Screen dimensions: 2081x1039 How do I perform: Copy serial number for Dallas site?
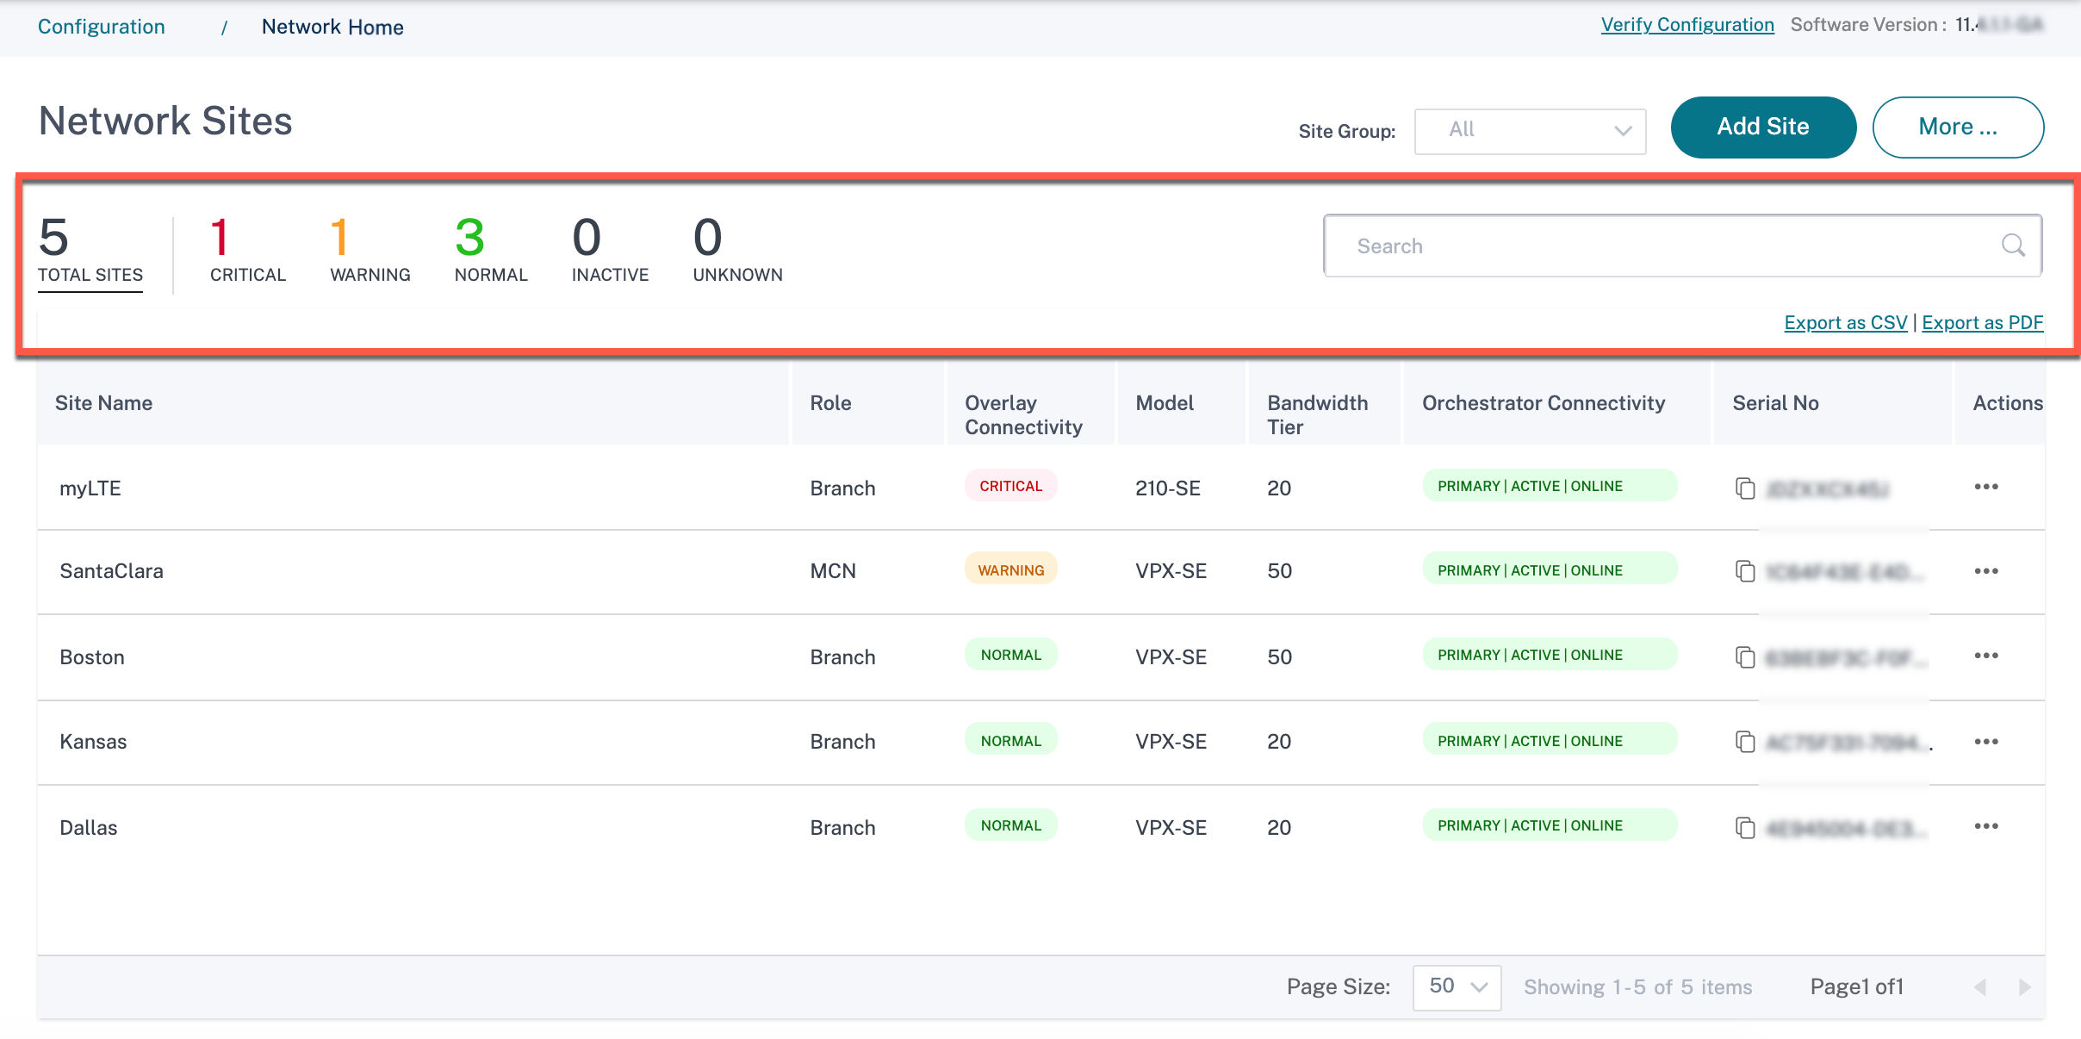click(x=1745, y=828)
